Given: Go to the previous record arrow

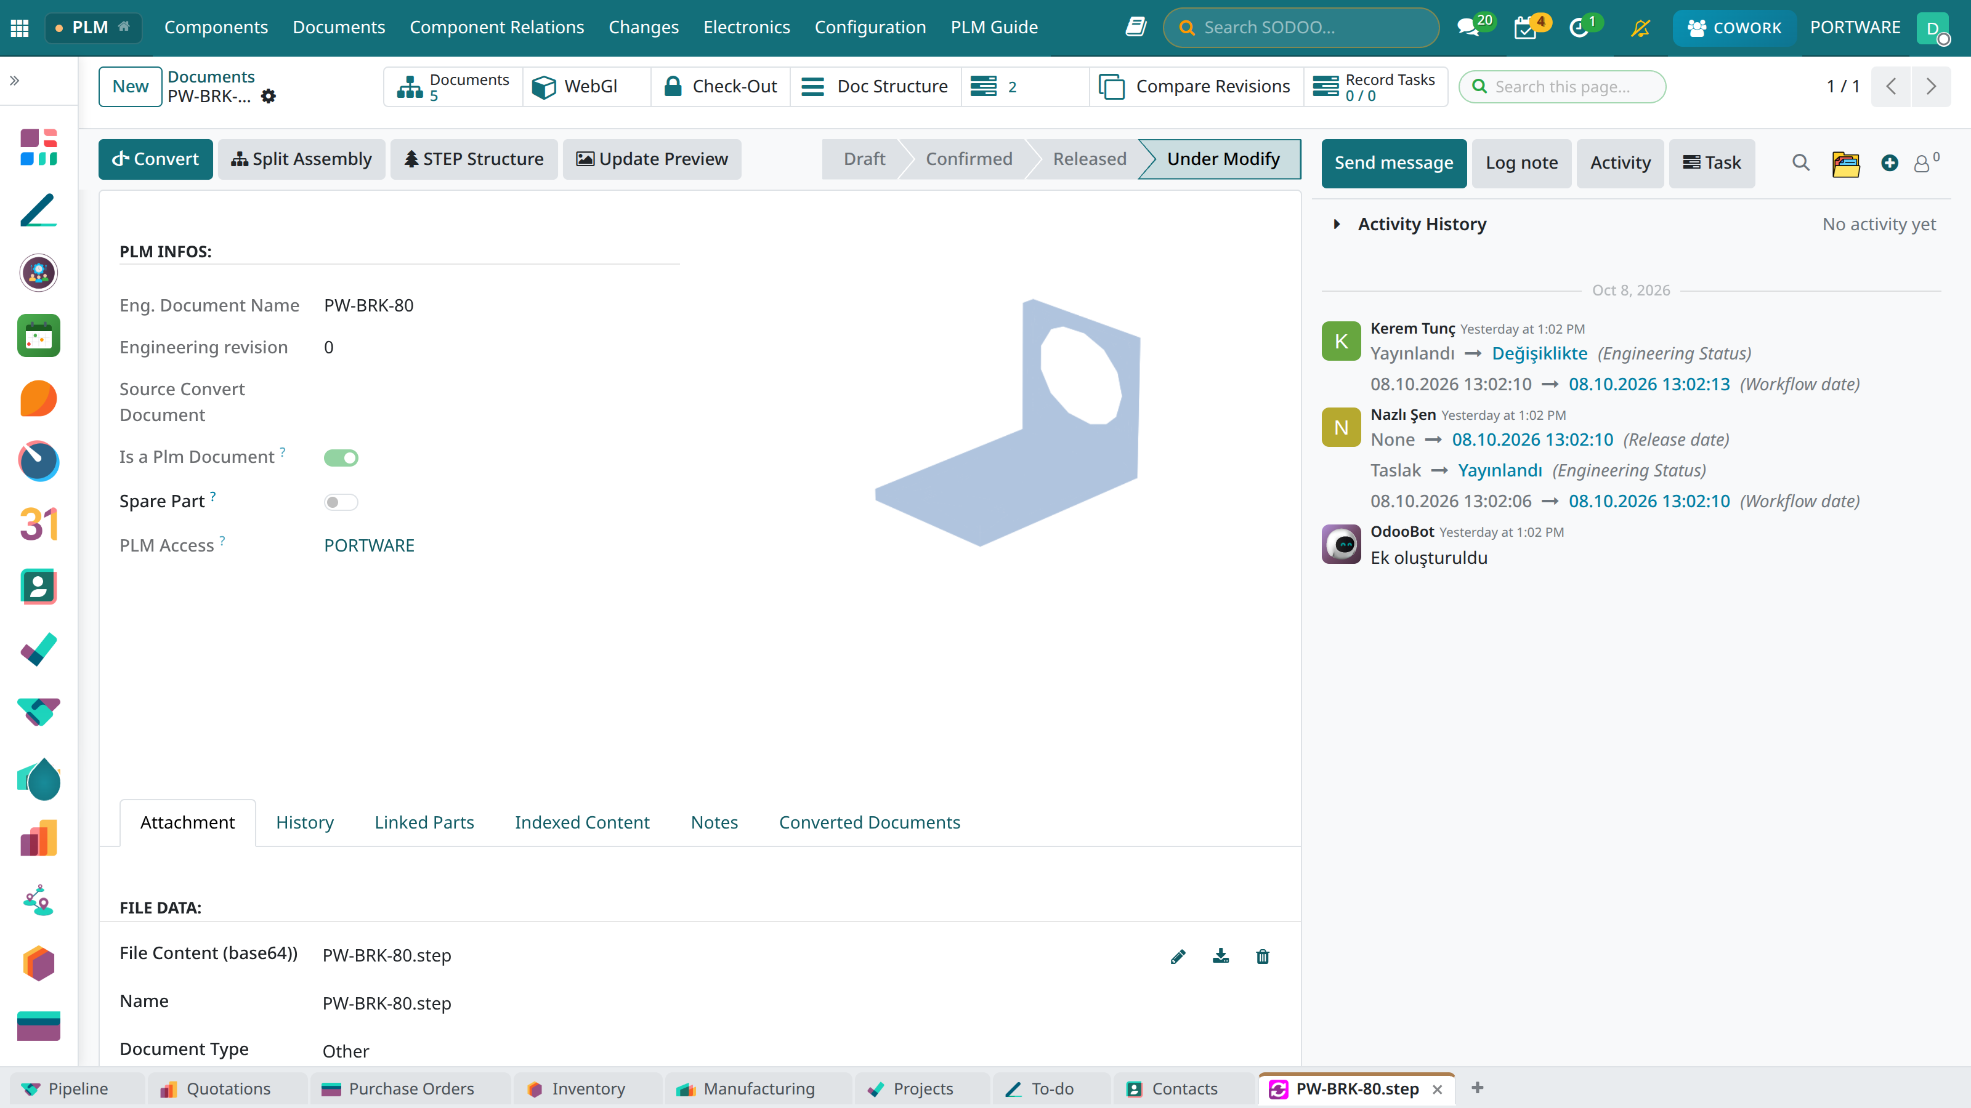Looking at the screenshot, I should (x=1892, y=86).
